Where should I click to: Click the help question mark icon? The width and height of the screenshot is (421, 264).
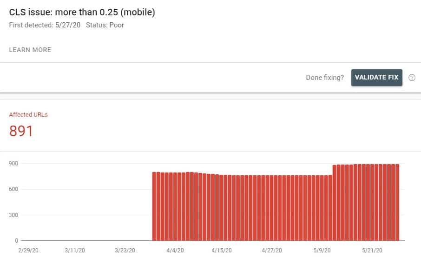(x=412, y=78)
